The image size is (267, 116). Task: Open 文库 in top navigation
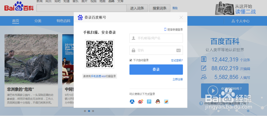coord(120,1)
